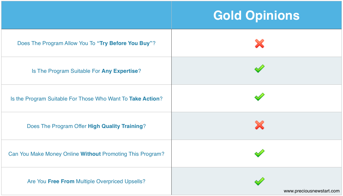Click green check in Without Promoting row
Viewport: 343px width, 196px height.
click(260, 153)
